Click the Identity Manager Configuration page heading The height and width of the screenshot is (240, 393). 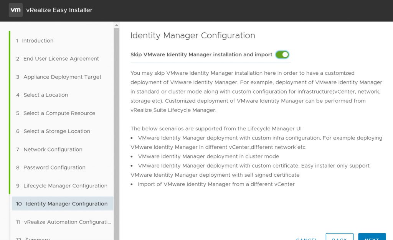coord(193,36)
